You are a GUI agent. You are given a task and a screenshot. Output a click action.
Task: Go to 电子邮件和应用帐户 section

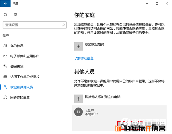tap(25, 56)
